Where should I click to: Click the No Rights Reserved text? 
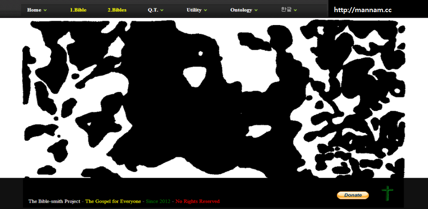(197, 201)
